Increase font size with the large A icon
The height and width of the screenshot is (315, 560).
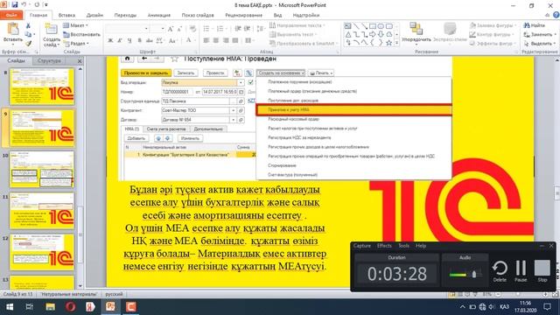(x=171, y=29)
